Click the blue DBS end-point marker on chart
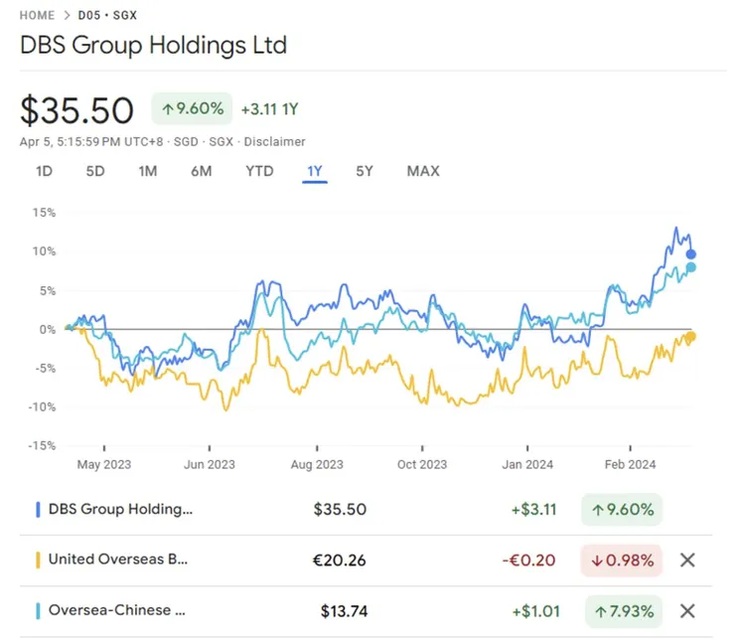 pyautogui.click(x=691, y=254)
